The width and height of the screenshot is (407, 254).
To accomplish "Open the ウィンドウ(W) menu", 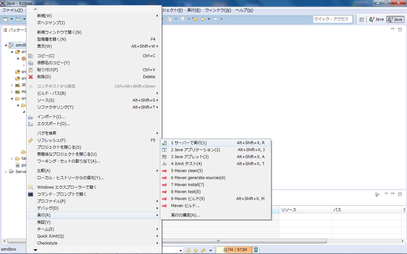I will pos(218,10).
